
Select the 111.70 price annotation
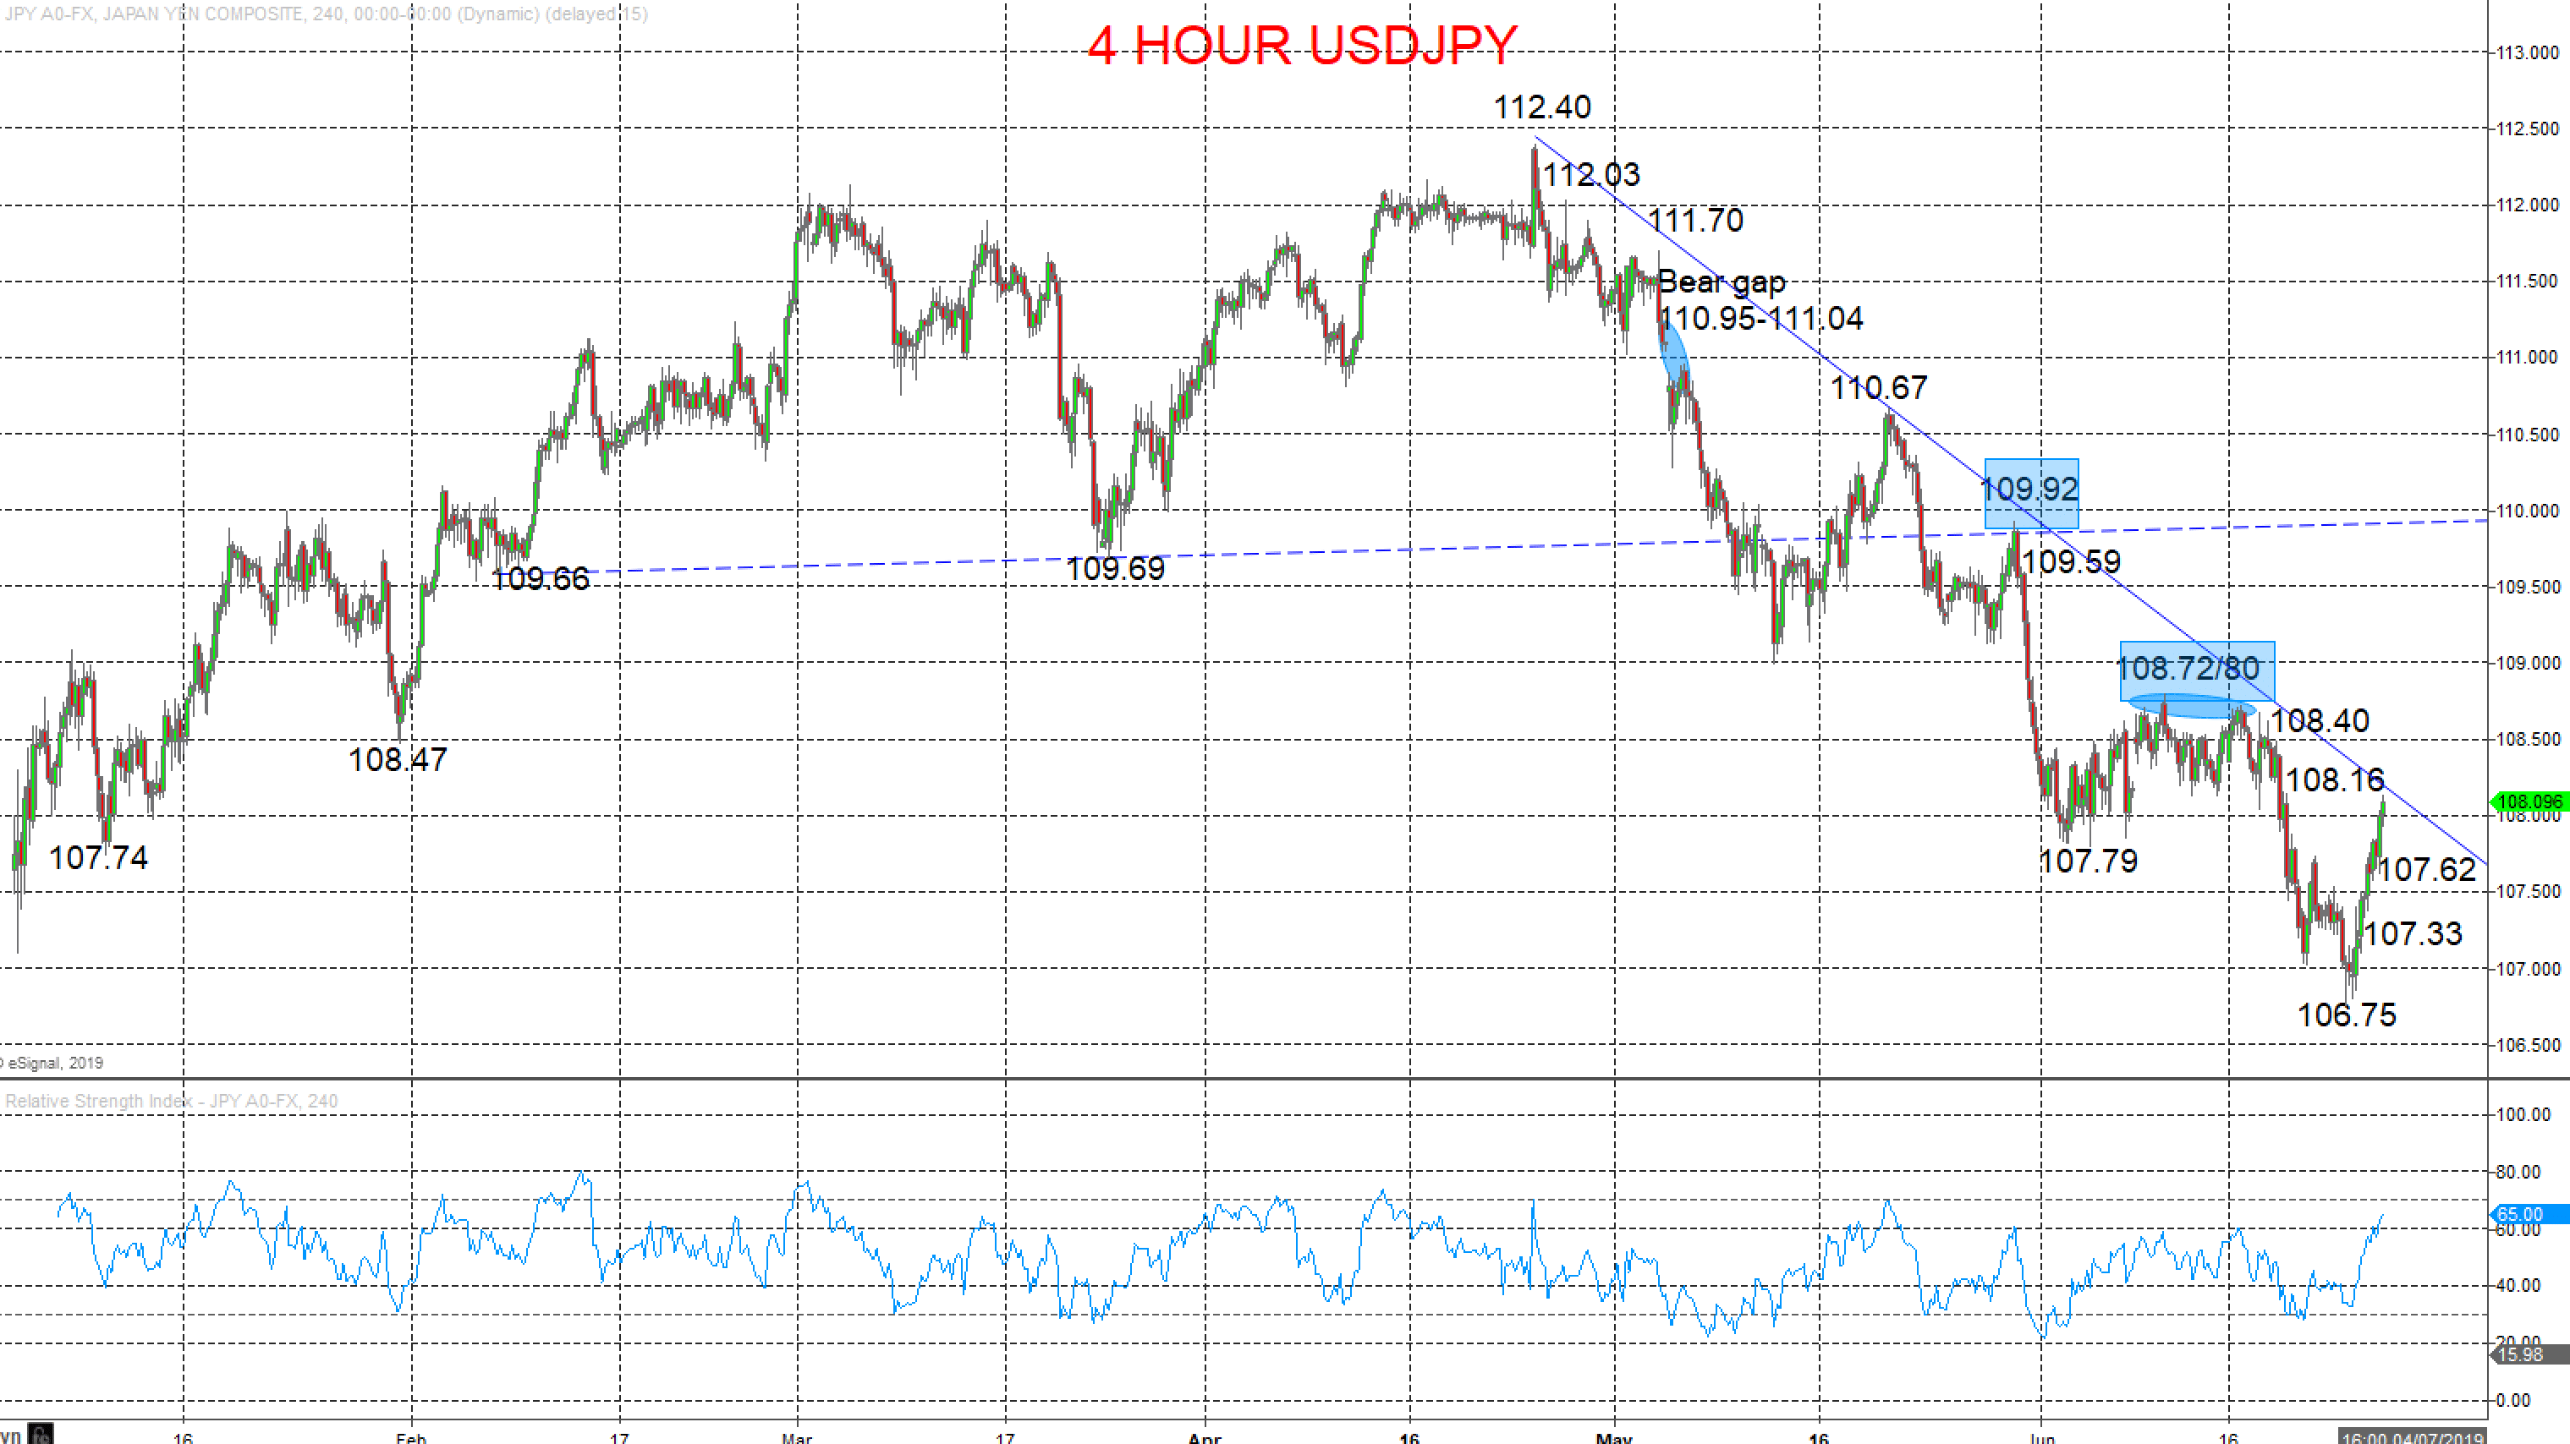click(x=1695, y=220)
